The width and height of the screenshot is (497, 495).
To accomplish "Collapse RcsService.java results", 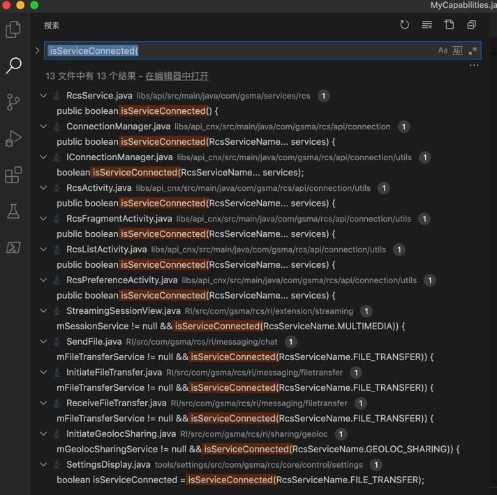I will pos(43,95).
